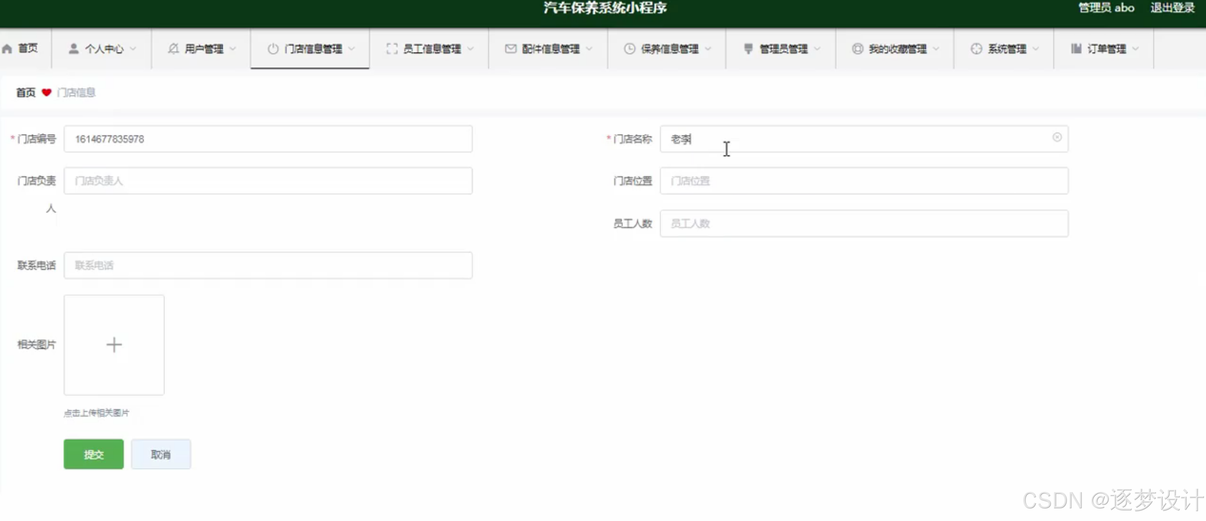The image size is (1206, 521).
Task: Select the gear icon on 系统管理
Action: 976,48
